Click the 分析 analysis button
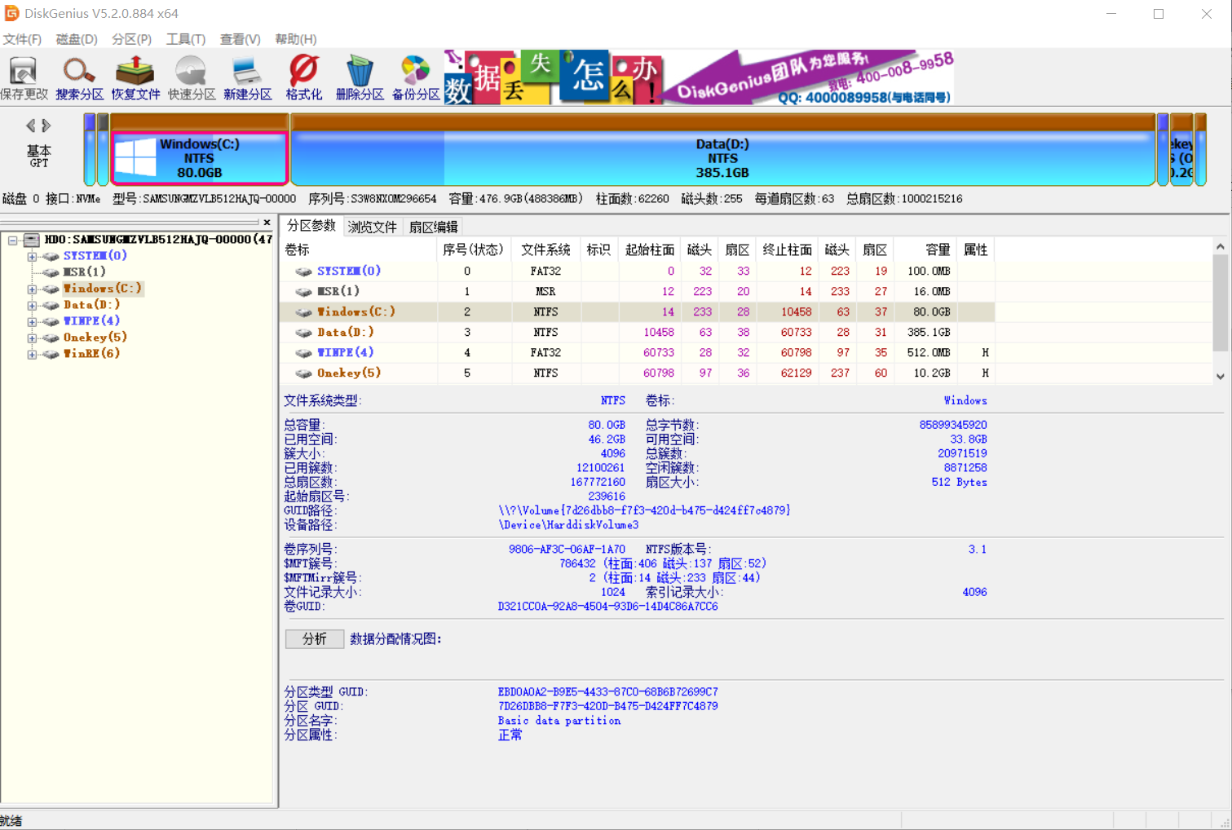The height and width of the screenshot is (830, 1232). click(x=314, y=638)
